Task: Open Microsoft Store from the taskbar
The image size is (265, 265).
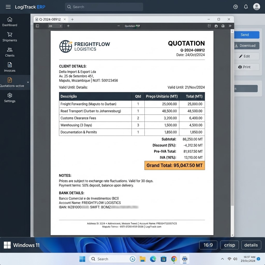Action: tap(164, 259)
